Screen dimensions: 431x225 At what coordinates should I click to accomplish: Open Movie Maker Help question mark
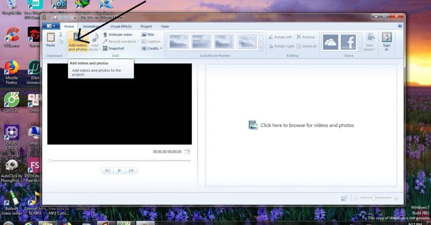[x=400, y=26]
